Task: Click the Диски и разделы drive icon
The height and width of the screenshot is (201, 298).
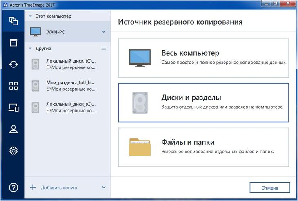Action: point(140,103)
